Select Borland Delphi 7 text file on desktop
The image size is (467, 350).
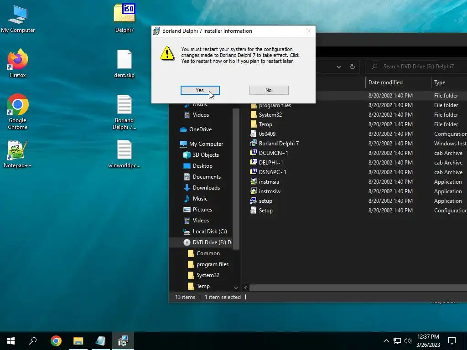pyautogui.click(x=124, y=112)
